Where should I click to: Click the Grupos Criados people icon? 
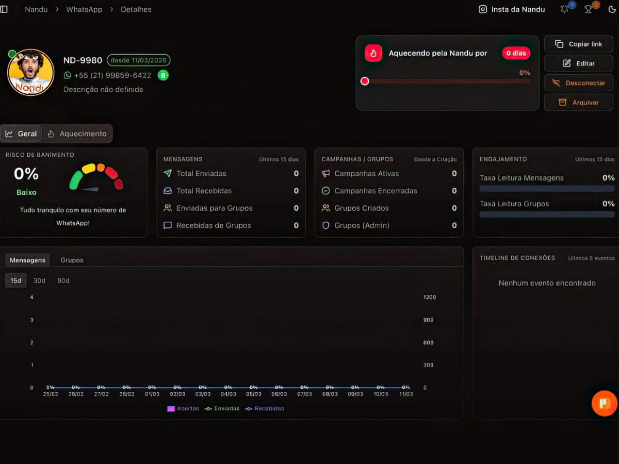tap(325, 208)
